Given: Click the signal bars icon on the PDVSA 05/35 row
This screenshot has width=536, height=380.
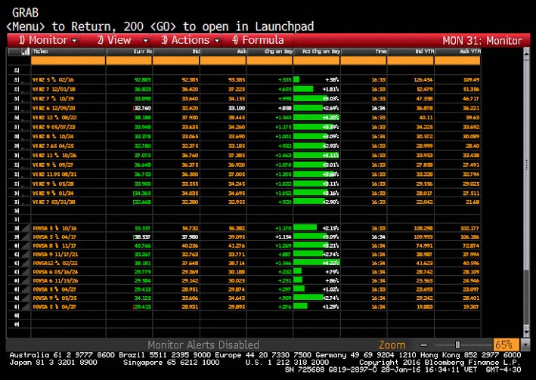Looking at the screenshot, I should click(x=26, y=298).
